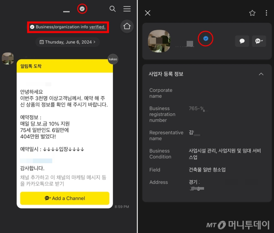Screen dimensions: 274x233
Task: Follow the underlined "verified." link
Action: click(x=97, y=27)
